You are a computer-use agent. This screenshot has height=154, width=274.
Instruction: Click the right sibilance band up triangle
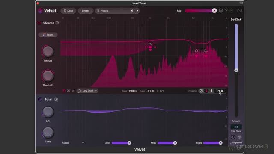tap(206, 50)
